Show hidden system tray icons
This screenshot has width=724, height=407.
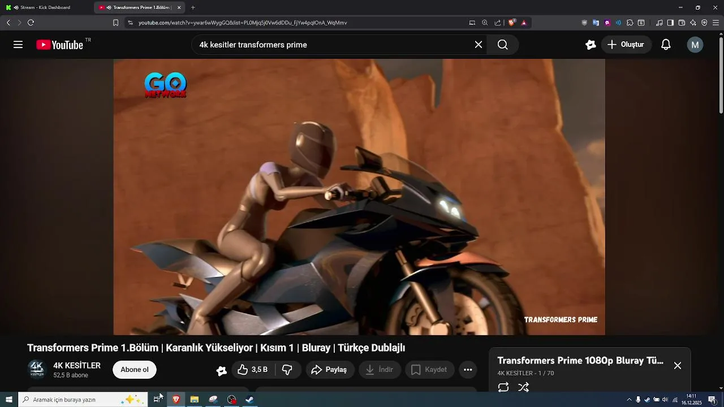(629, 400)
